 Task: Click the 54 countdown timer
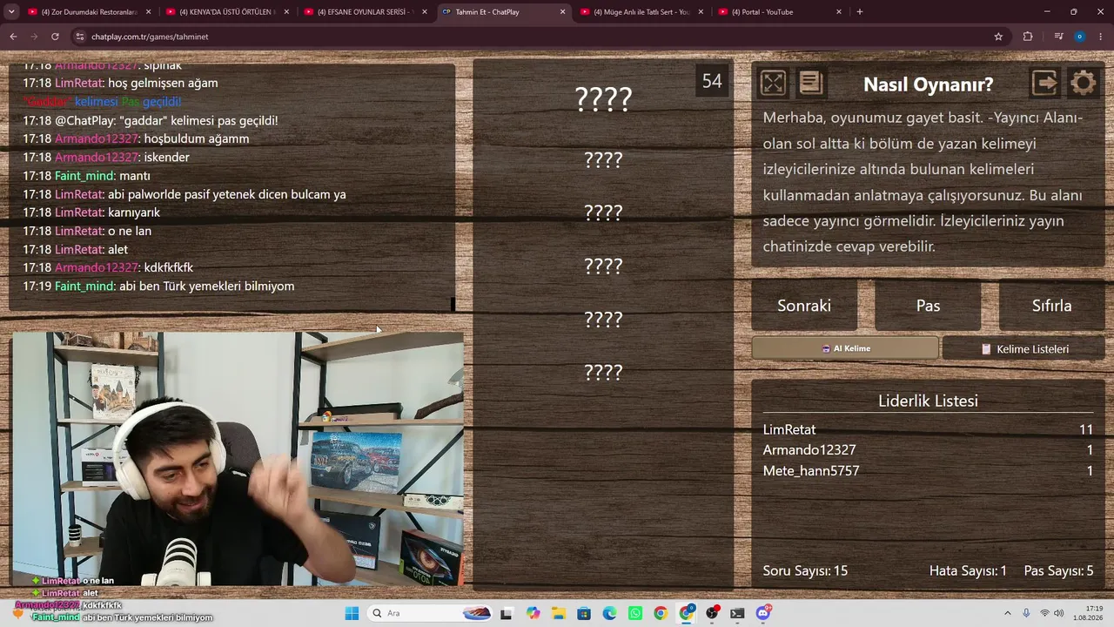(712, 81)
